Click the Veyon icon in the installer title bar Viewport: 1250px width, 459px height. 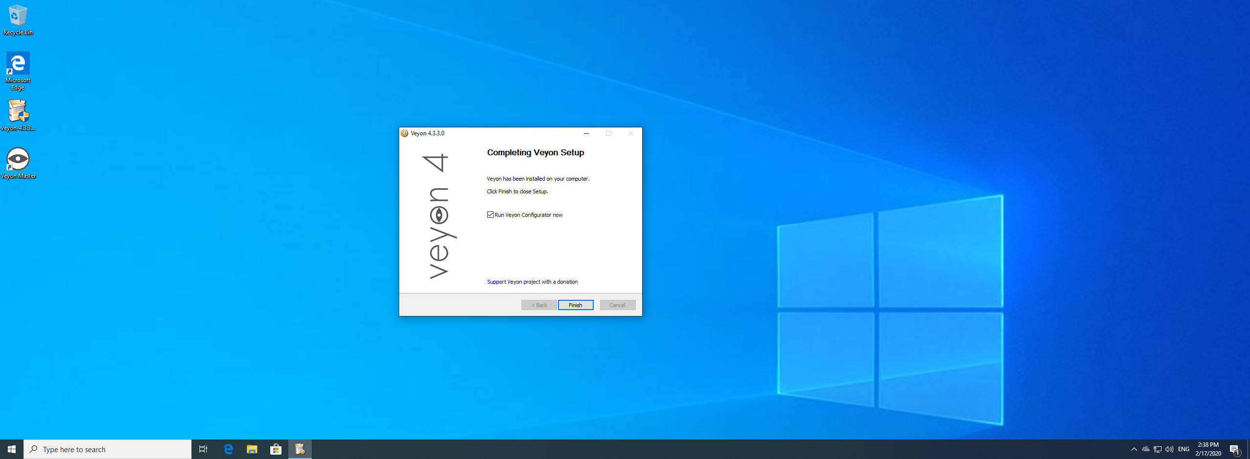point(404,133)
